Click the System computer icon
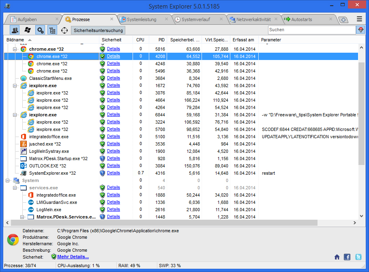The height and width of the screenshot is (272, 369). pos(16,180)
